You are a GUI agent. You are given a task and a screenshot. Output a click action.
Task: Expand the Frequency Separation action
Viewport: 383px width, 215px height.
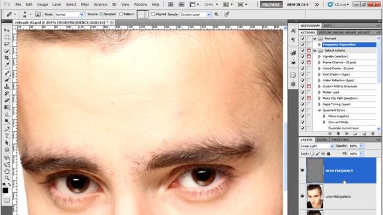(x=319, y=45)
